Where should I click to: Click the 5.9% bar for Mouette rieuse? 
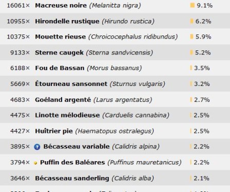click(191, 37)
